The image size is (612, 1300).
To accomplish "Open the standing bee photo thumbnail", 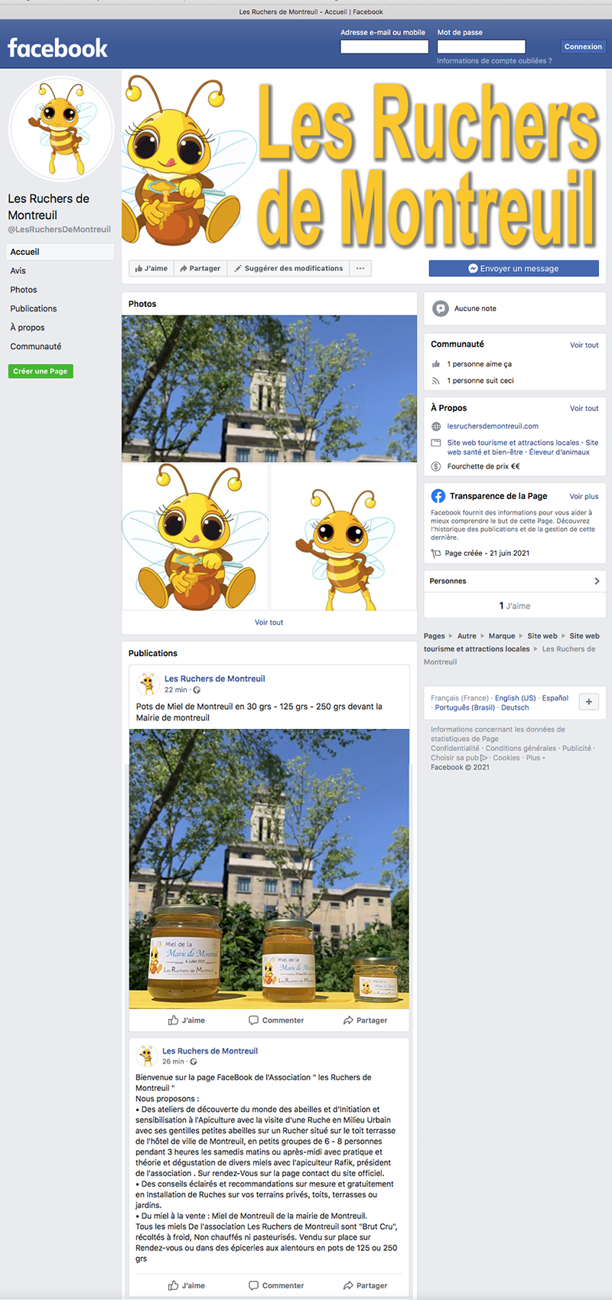I will pyautogui.click(x=343, y=537).
